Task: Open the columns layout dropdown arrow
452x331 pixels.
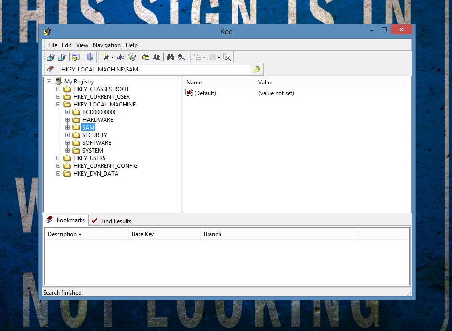Action: pyautogui.click(x=219, y=58)
